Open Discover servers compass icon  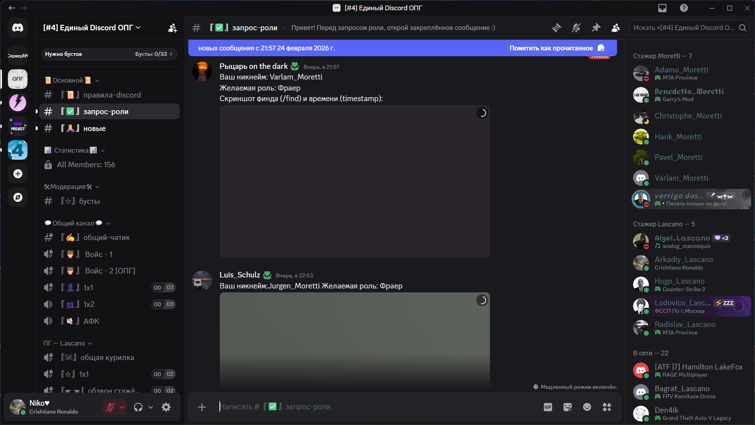[18, 198]
